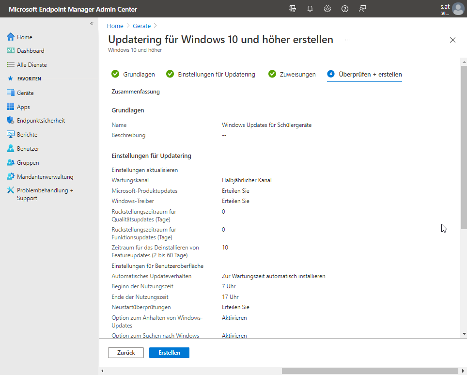Open the notifications bell icon
Image resolution: width=467 pixels, height=375 pixels.
point(310,9)
